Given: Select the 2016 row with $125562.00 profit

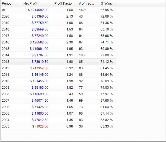Looking at the screenshot, I should pyautogui.click(x=58, y=42).
